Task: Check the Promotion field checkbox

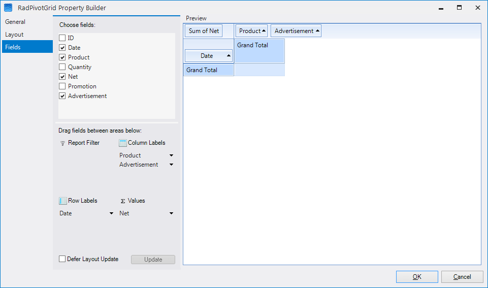Action: point(62,86)
